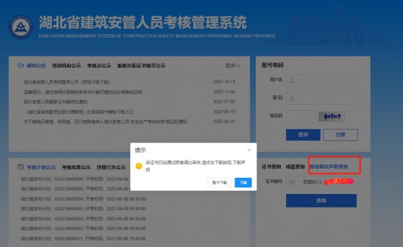This screenshot has width=403, height=247.
Task: Click the date 2022-06-19 in the notices list
Action: pos(224,111)
